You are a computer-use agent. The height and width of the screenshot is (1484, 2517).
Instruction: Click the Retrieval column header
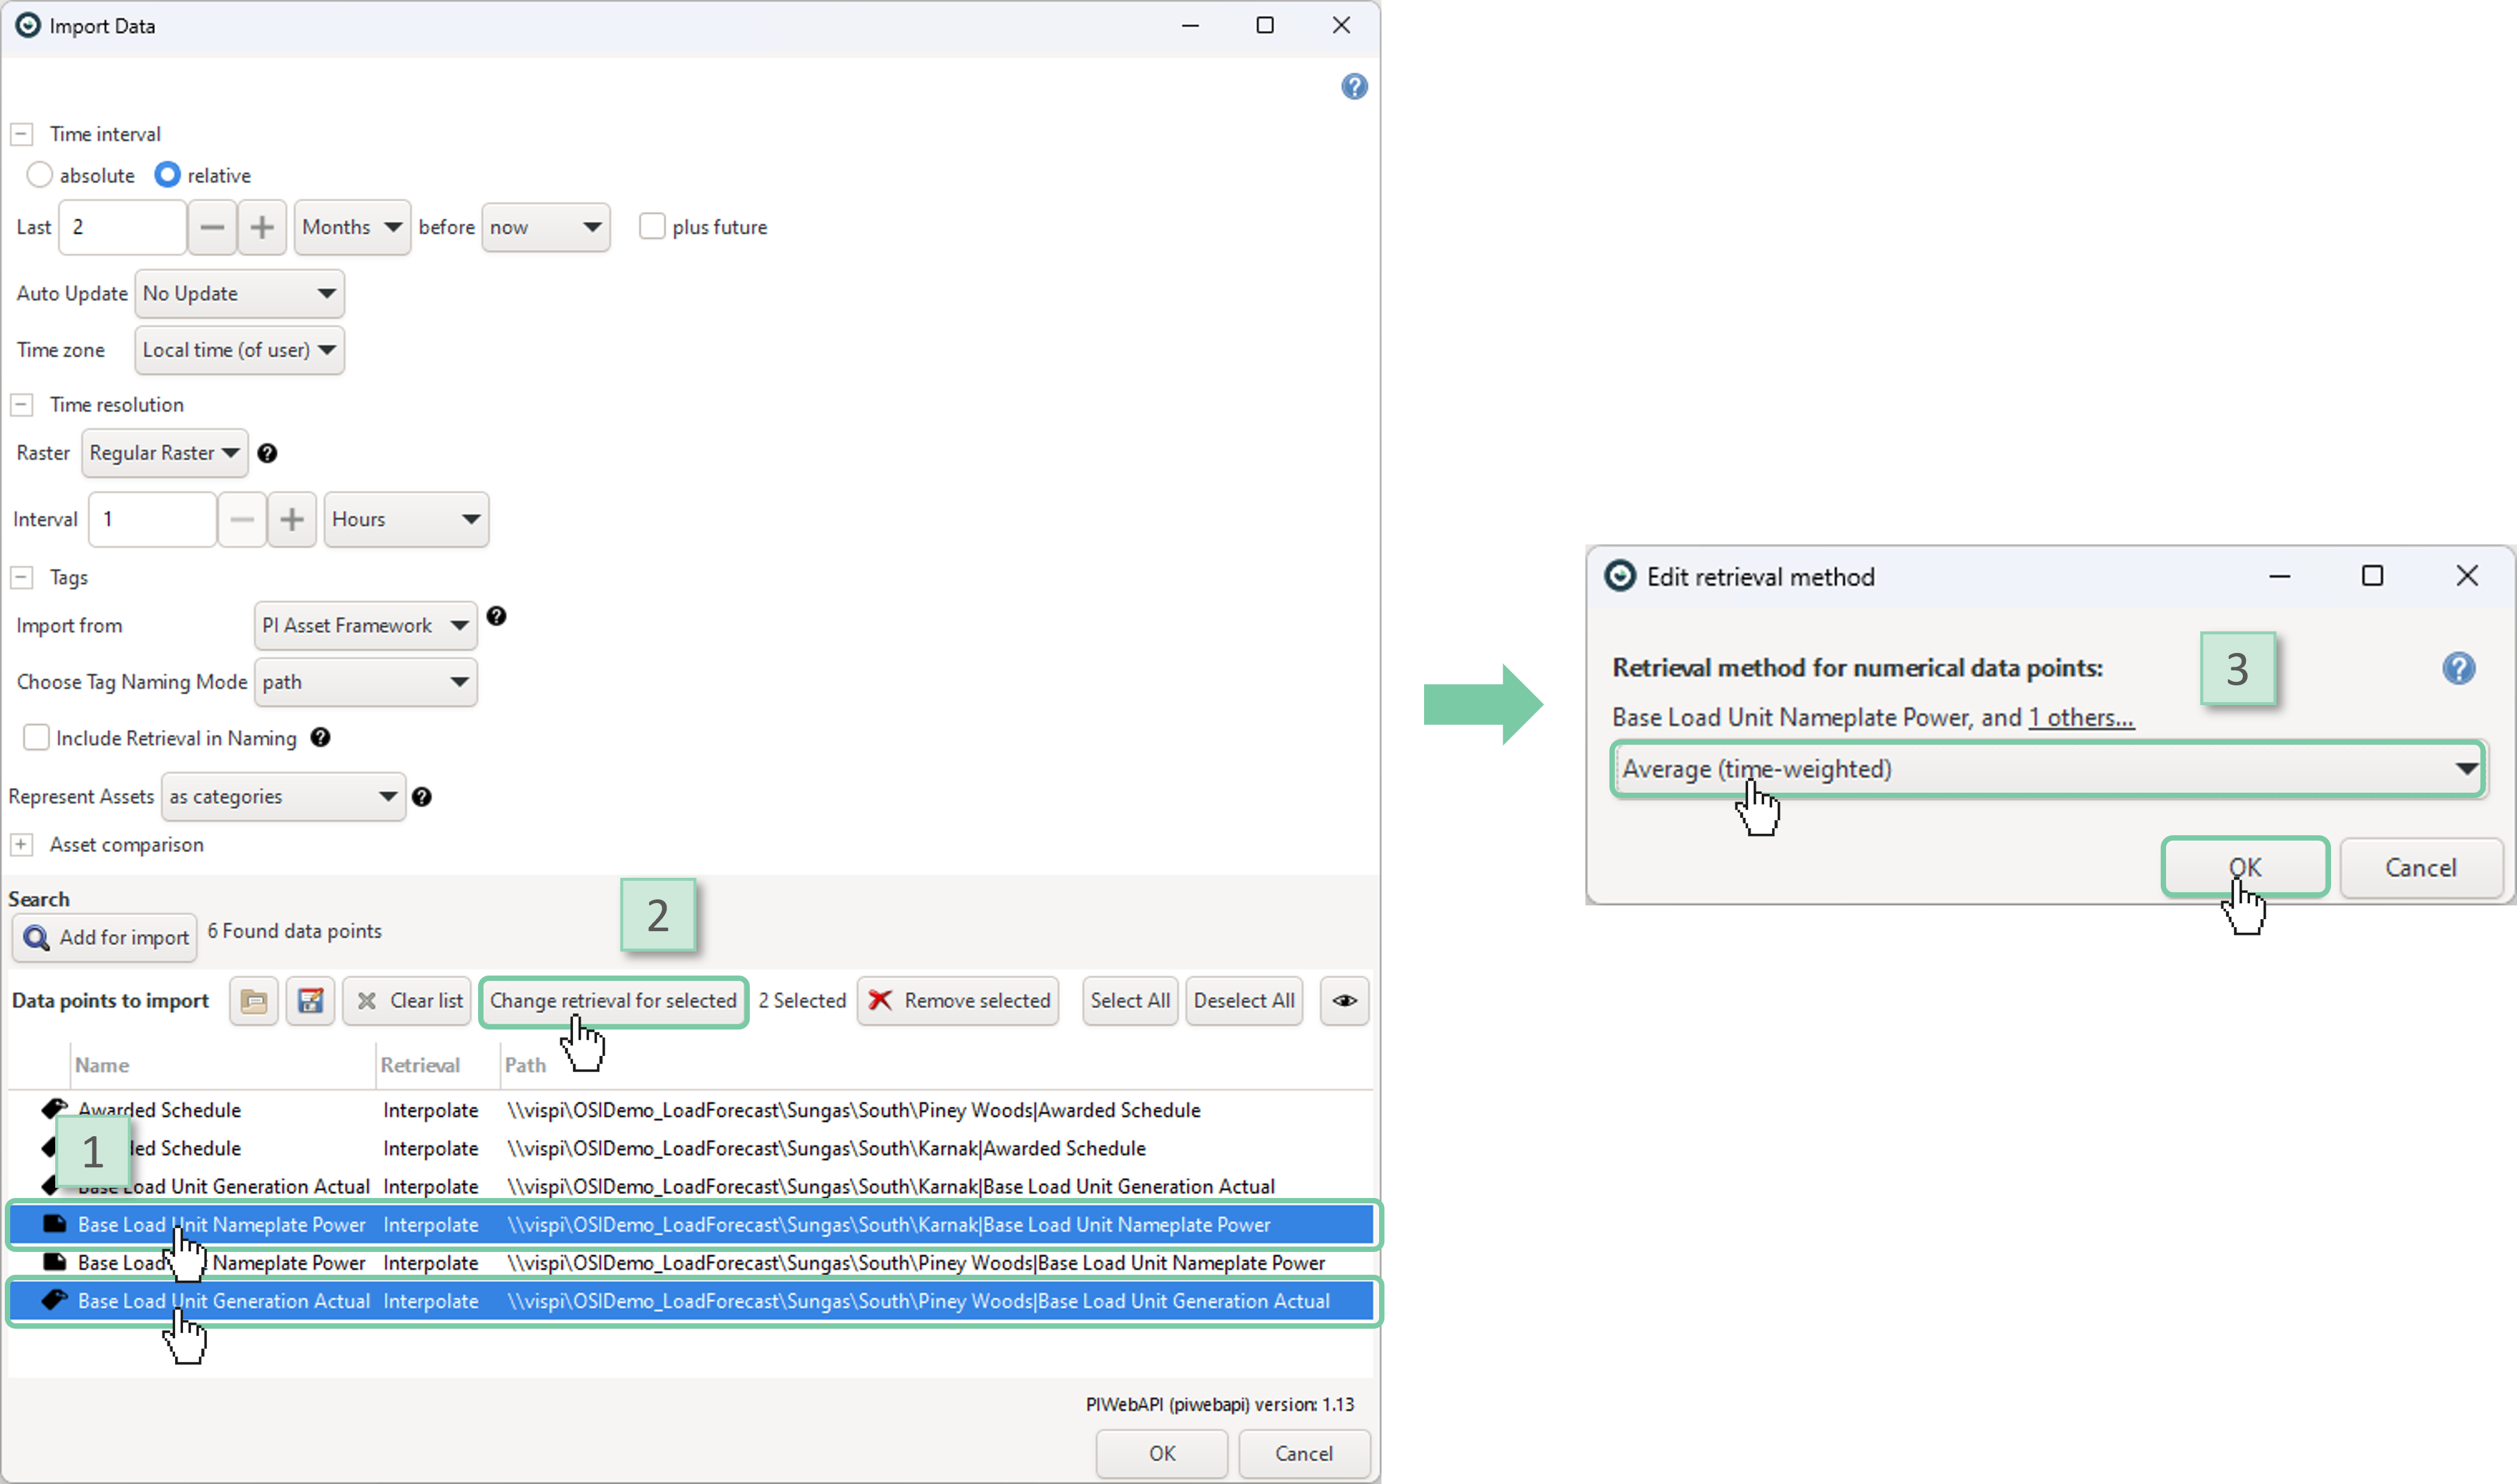click(x=420, y=1065)
